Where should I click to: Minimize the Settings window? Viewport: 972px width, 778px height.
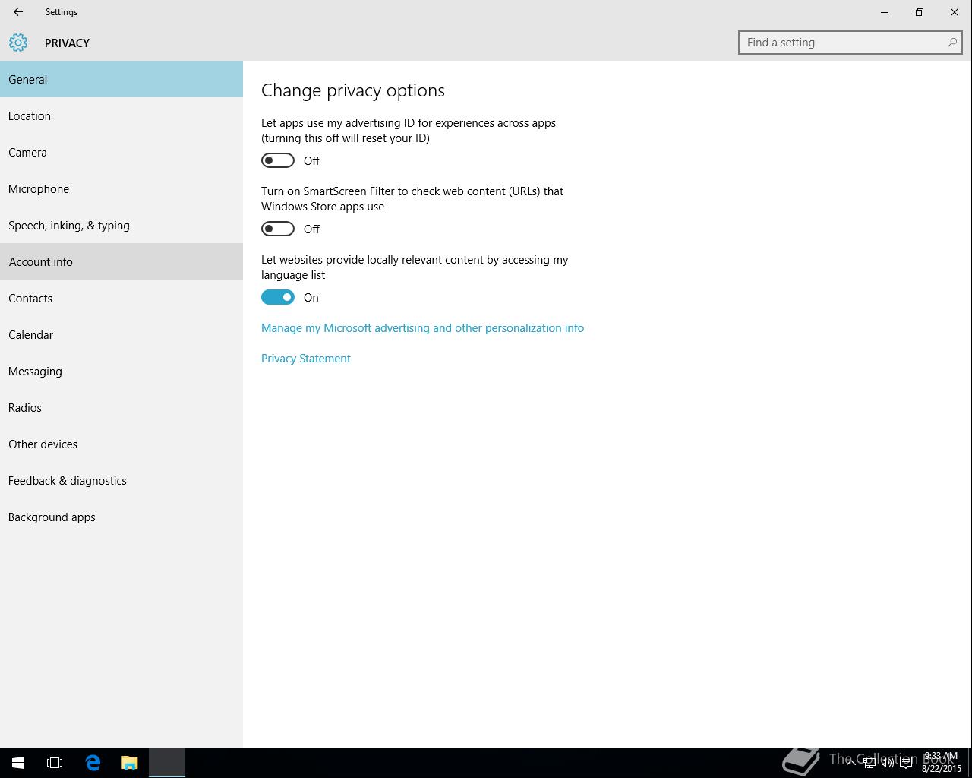[885, 12]
